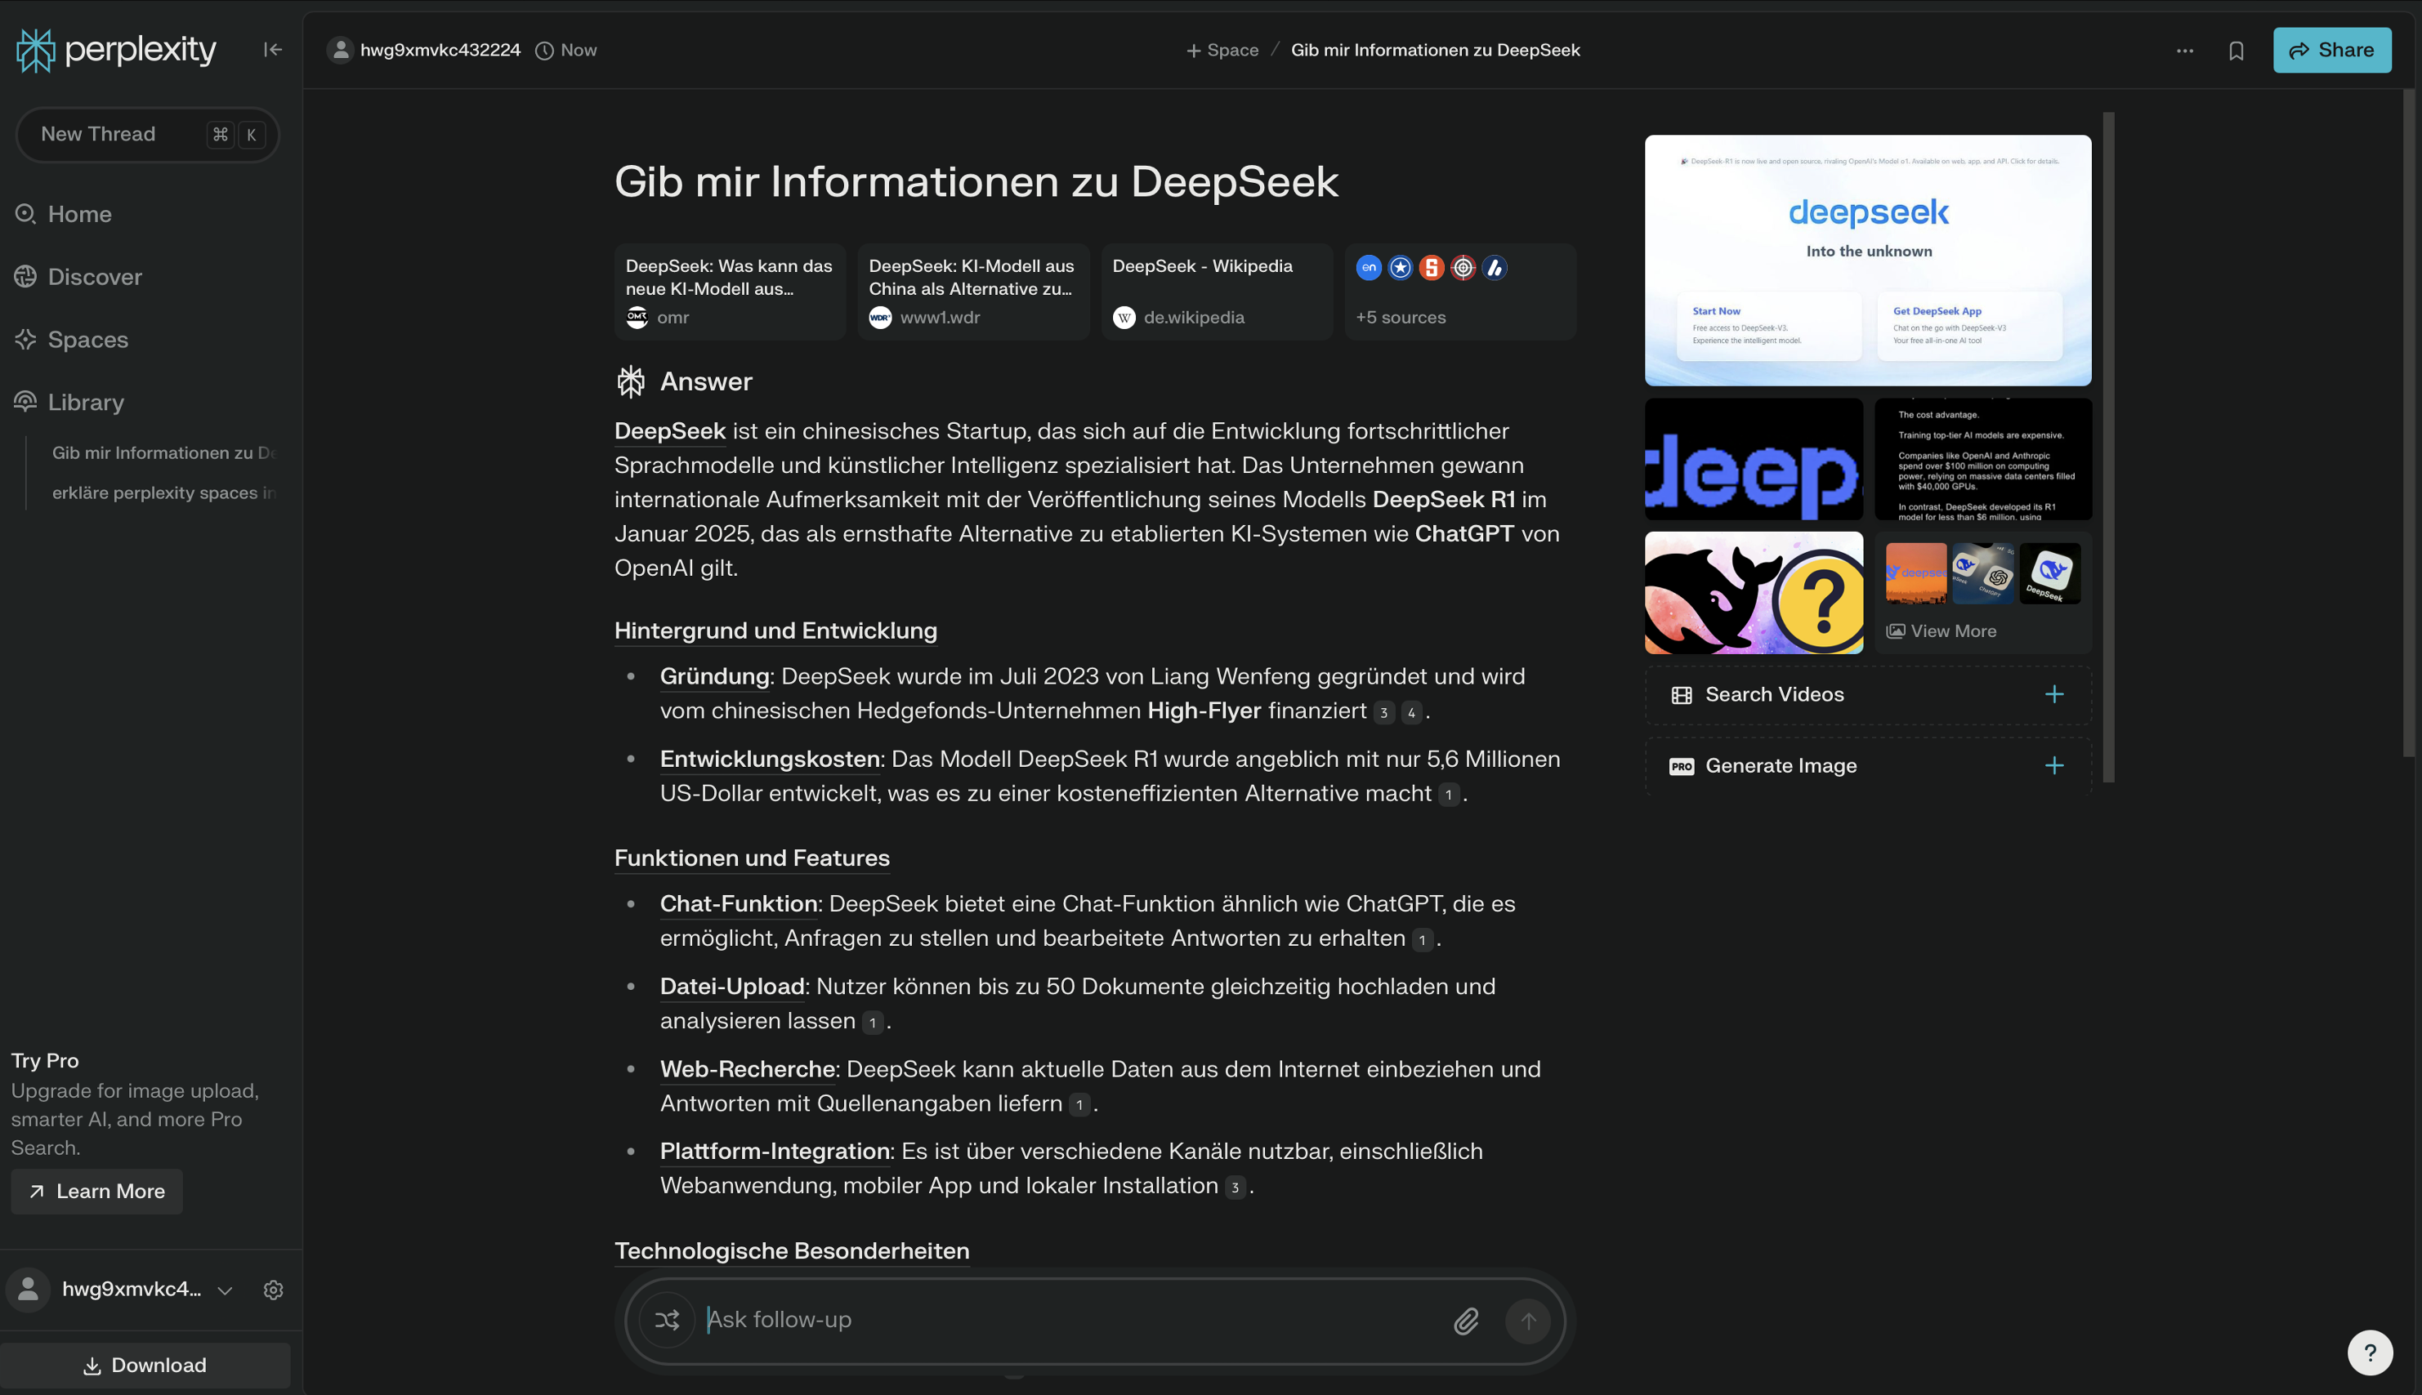The image size is (2422, 1395).
Task: Click the small image collage thumbnails above View More
Action: coord(1983,574)
